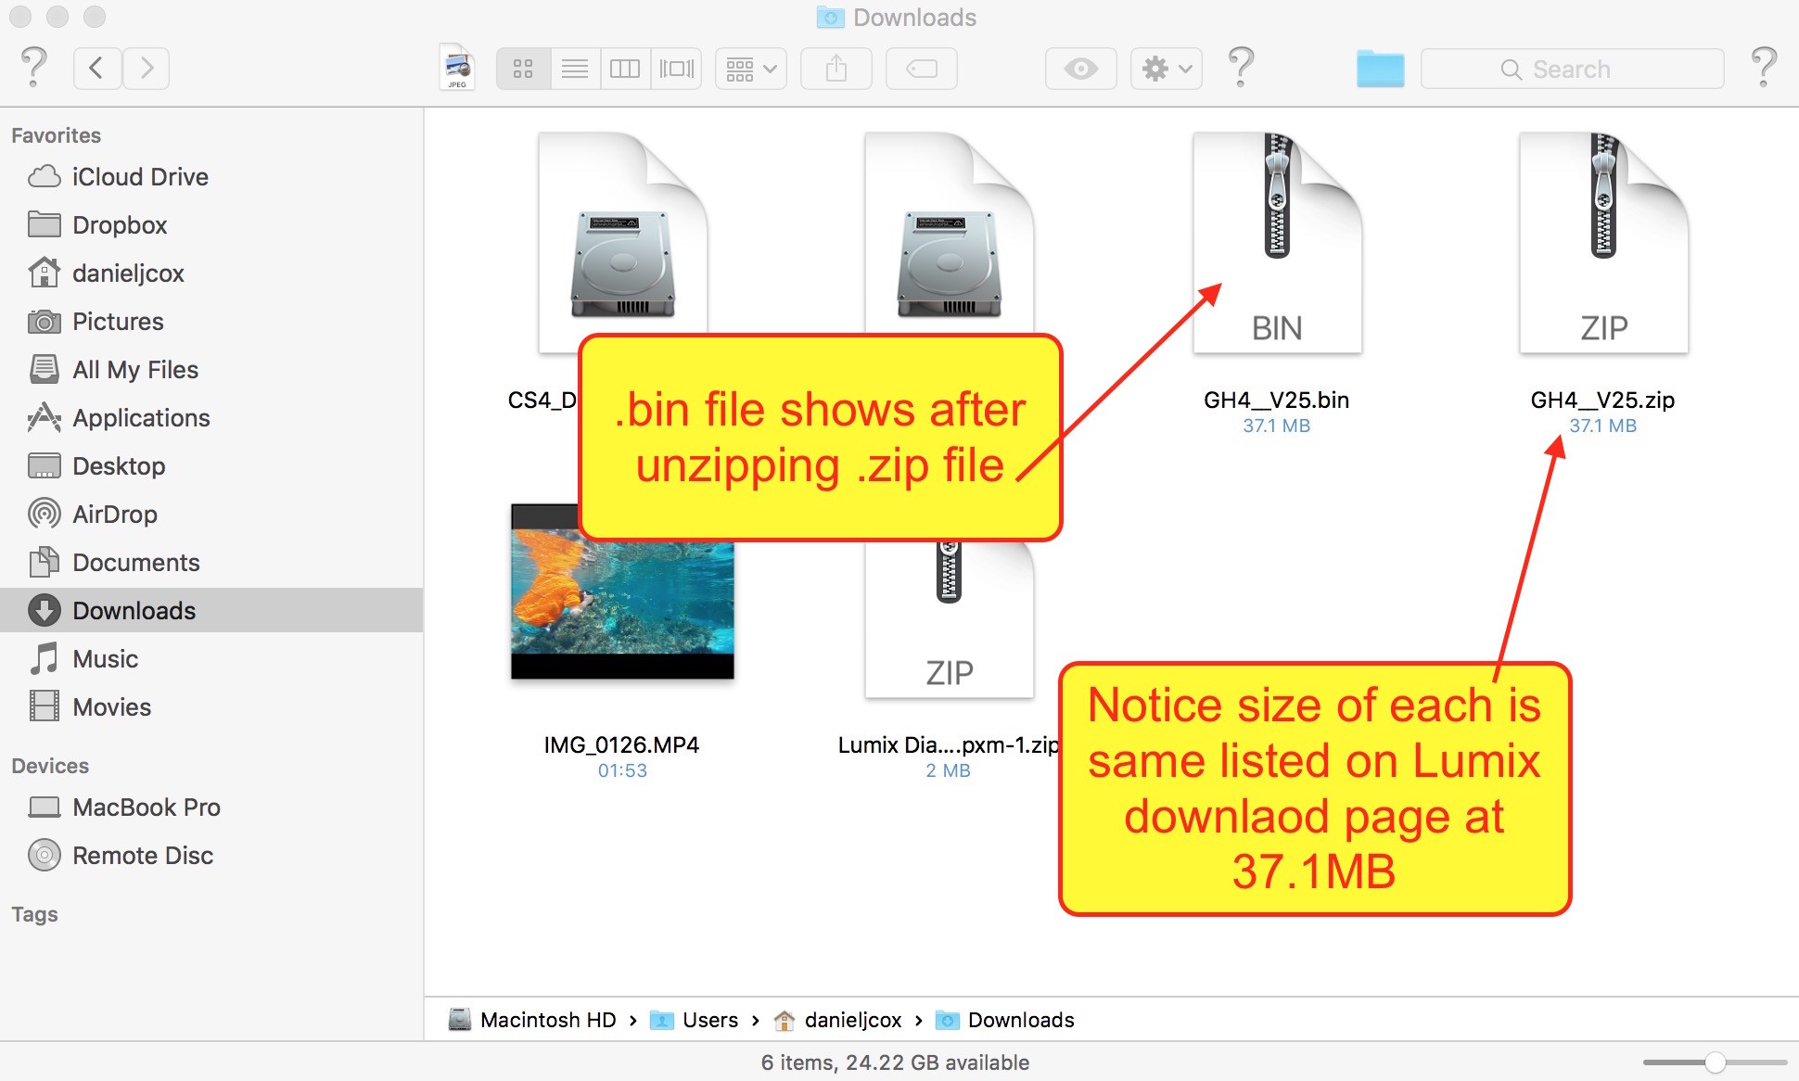This screenshot has height=1081, width=1799.
Task: Select All My Files in sidebar
Action: tap(211, 369)
